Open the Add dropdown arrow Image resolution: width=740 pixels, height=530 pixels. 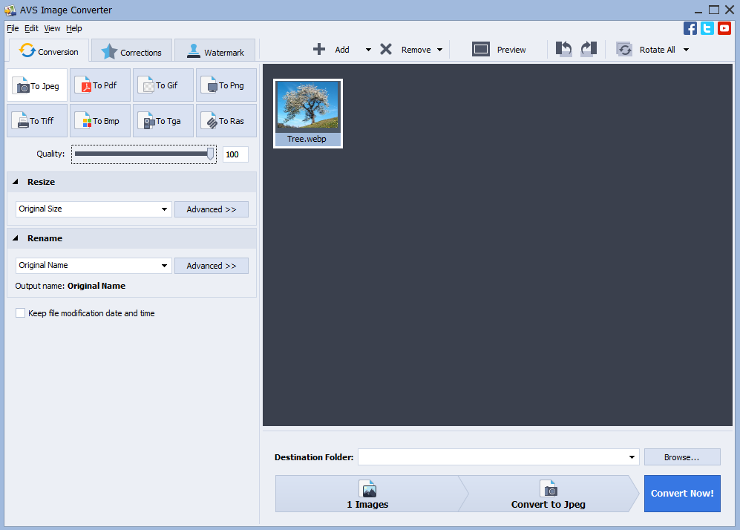369,50
